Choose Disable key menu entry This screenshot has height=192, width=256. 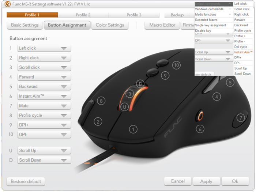[214, 31]
